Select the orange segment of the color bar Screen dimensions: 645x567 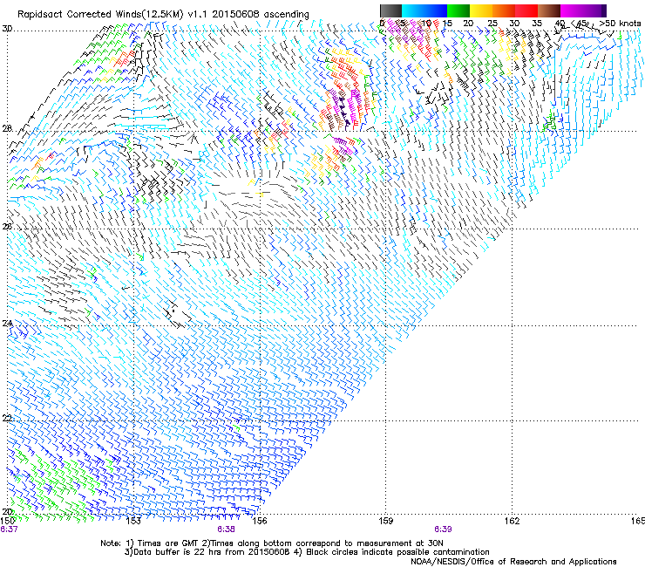(504, 10)
